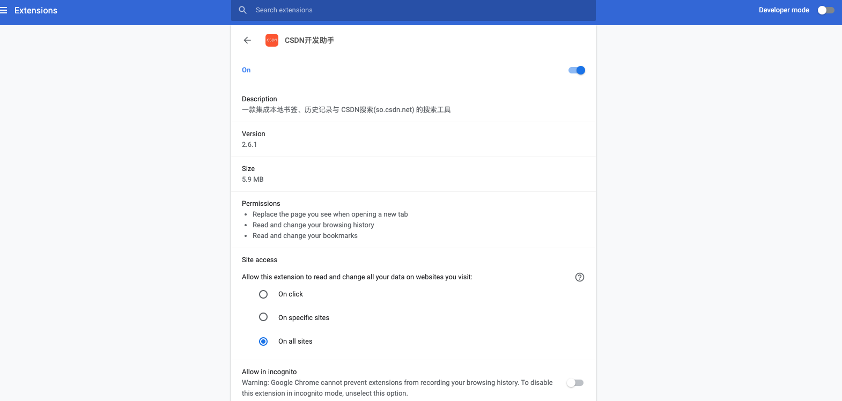Click the Size heading

click(x=248, y=169)
